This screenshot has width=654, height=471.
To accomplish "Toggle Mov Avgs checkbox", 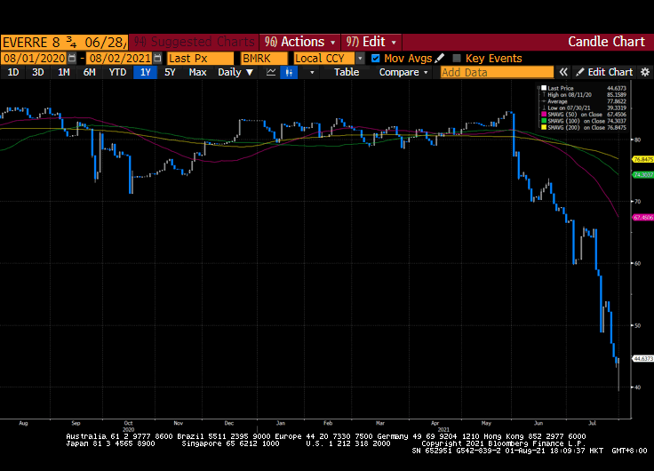I will [x=375, y=58].
